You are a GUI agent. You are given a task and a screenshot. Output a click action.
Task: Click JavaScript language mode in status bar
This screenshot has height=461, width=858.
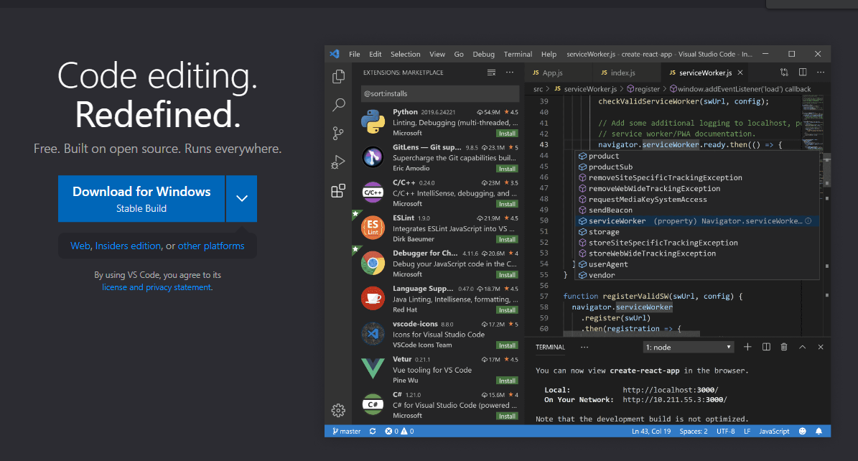[774, 432]
